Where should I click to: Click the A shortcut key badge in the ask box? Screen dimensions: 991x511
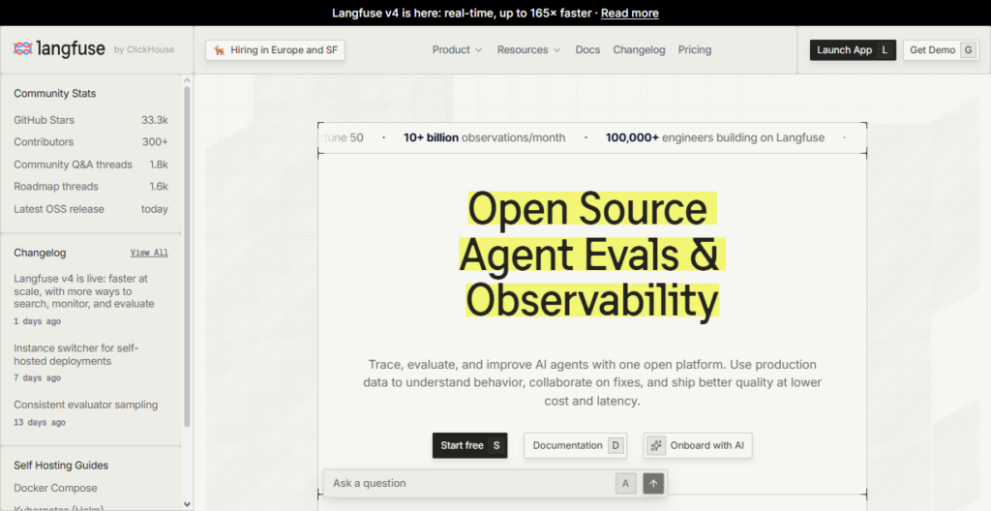pos(626,483)
